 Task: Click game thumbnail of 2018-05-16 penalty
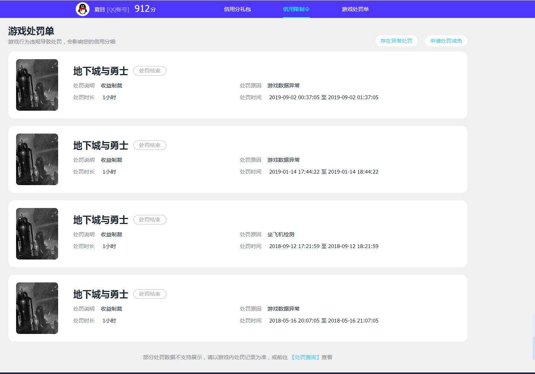pyautogui.click(x=37, y=308)
